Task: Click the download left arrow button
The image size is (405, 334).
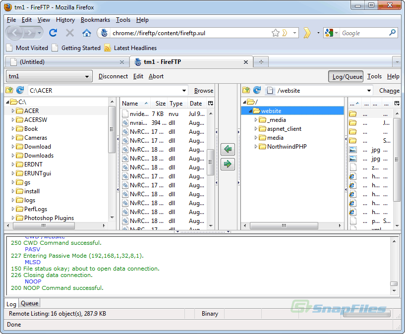Action: pos(228,149)
